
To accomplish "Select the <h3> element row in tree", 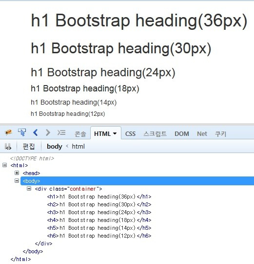I will point(99,212).
